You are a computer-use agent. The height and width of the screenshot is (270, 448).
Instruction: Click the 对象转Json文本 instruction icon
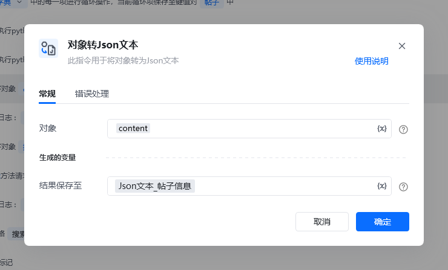pos(48,48)
